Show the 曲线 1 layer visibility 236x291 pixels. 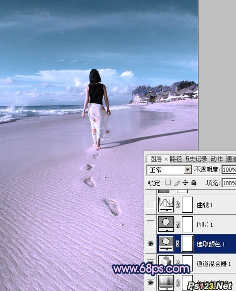click(x=150, y=205)
